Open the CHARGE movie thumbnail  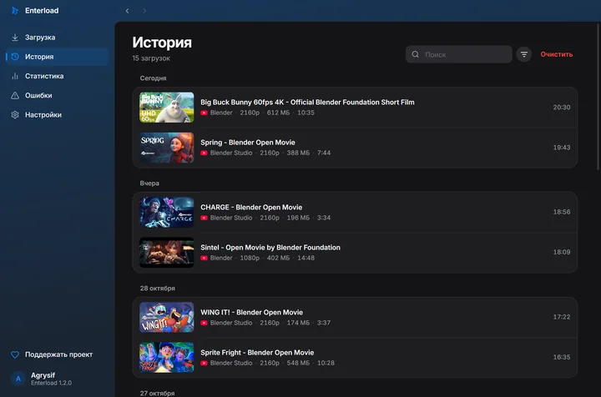pos(167,213)
